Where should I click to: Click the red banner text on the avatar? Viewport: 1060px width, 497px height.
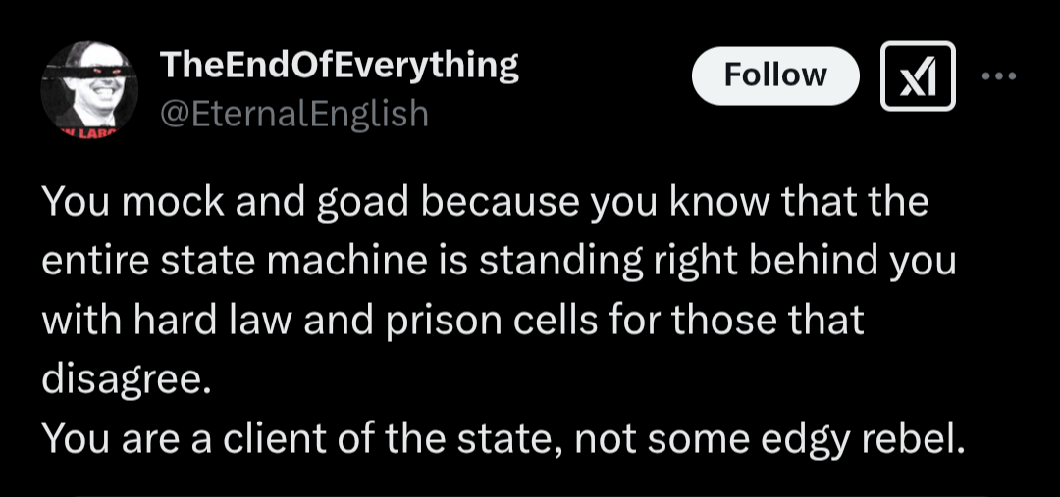(90, 132)
